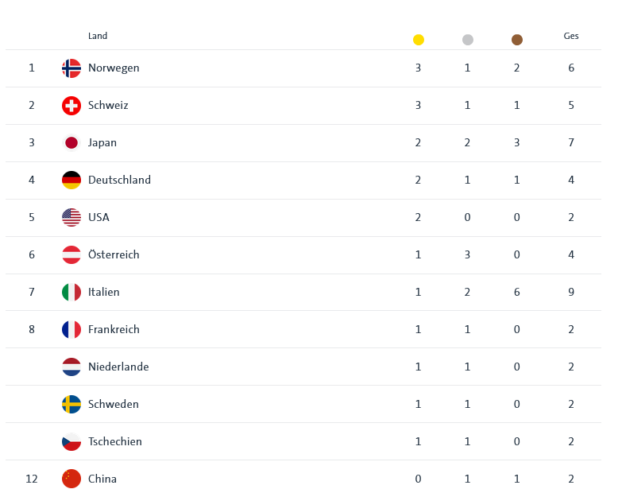Screen dimensions: 622x489
Task: Click the Netherlands flag icon
Action: 71,367
